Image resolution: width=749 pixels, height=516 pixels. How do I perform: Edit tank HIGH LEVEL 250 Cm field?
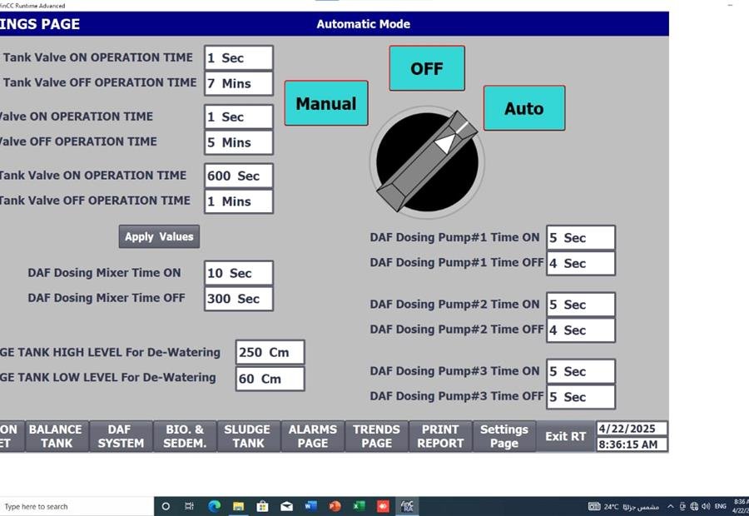point(270,352)
